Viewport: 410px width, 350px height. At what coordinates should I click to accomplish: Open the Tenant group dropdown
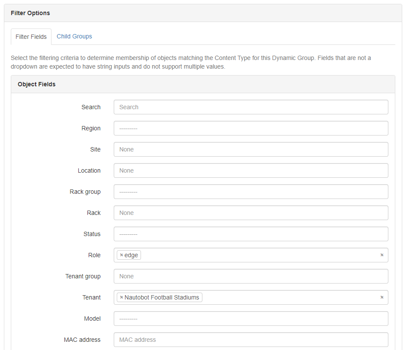tap(251, 276)
